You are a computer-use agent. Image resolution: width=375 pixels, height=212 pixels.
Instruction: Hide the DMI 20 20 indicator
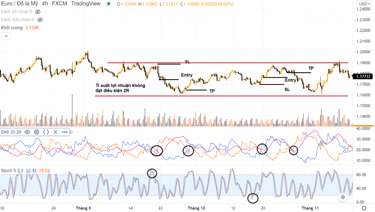pos(27,132)
